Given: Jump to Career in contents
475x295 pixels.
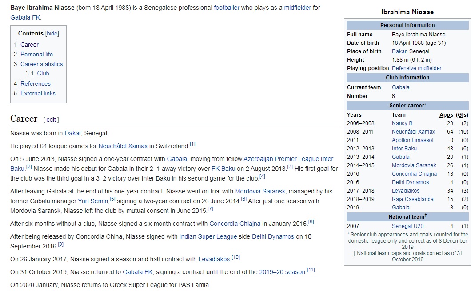Looking at the screenshot, I should pyautogui.click(x=29, y=44).
